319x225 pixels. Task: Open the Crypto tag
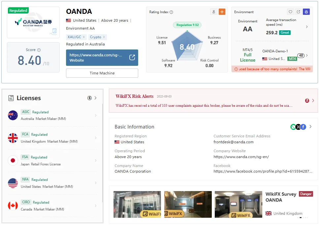pos(97,37)
